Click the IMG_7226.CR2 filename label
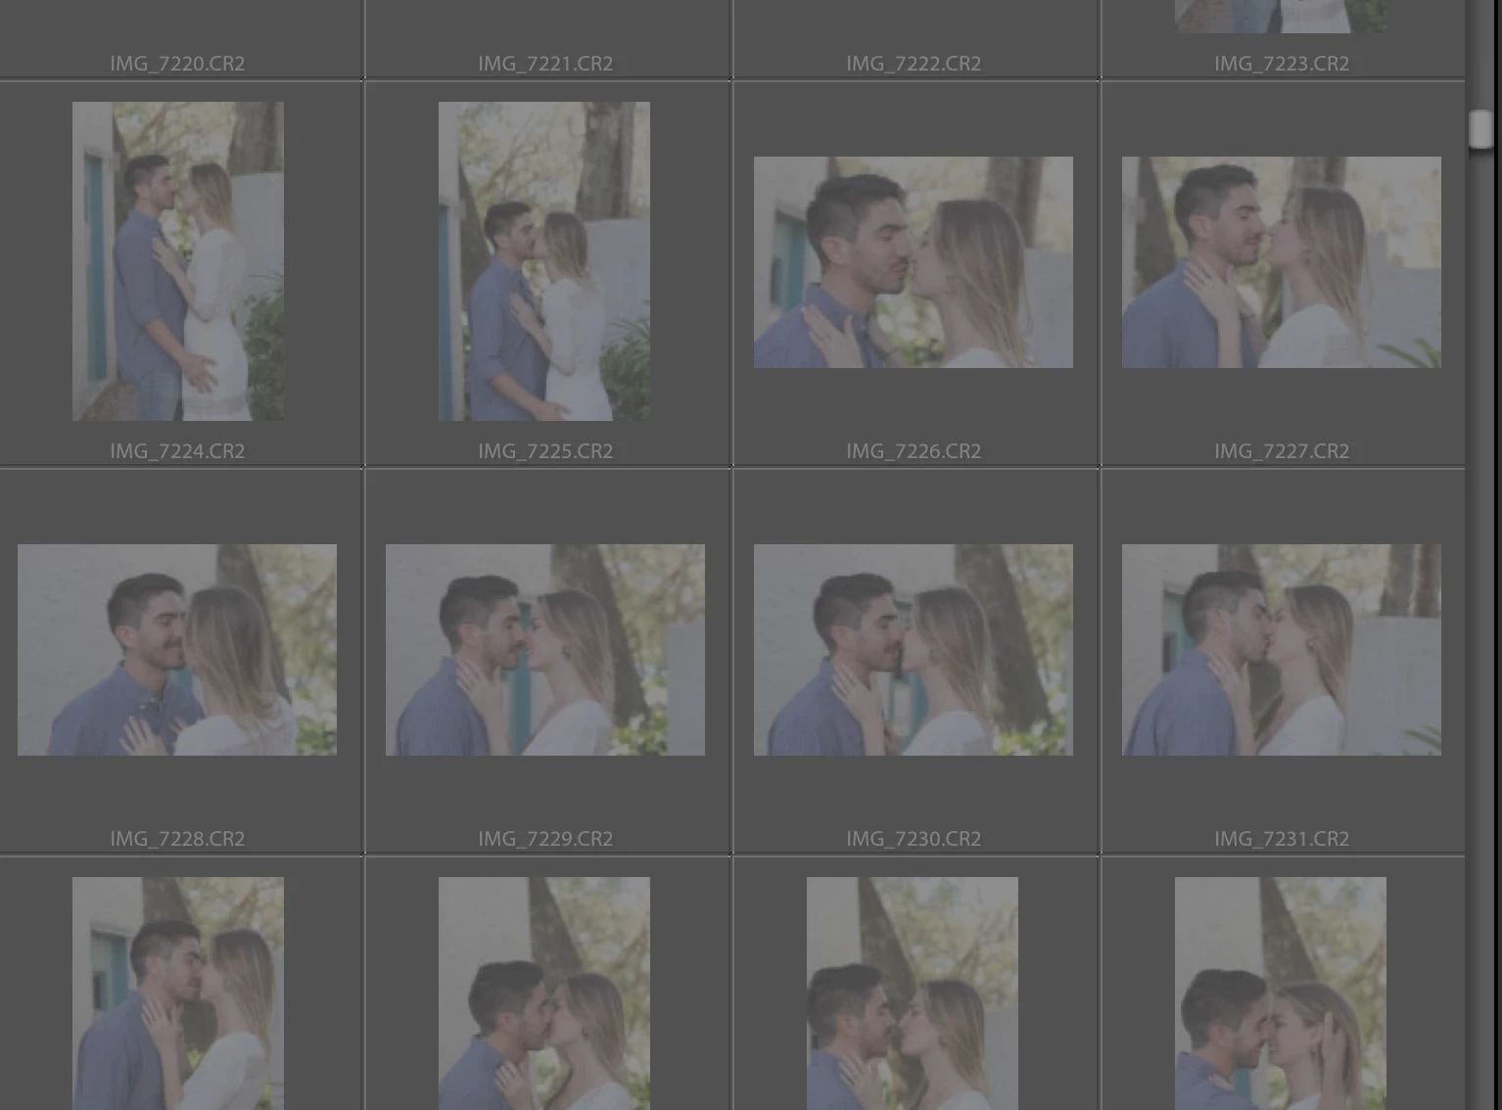Screen dimensions: 1502x1110 (x=914, y=451)
